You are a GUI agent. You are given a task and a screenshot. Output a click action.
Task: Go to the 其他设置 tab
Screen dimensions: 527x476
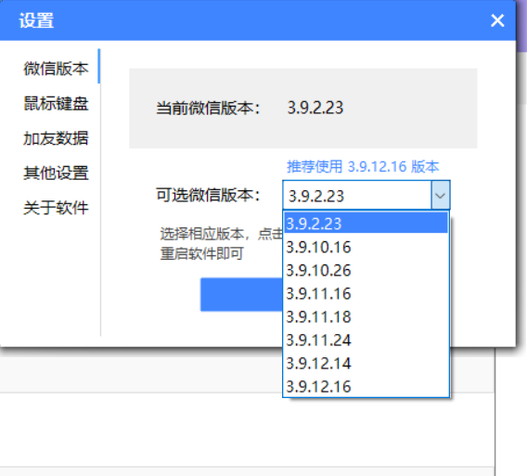point(56,174)
